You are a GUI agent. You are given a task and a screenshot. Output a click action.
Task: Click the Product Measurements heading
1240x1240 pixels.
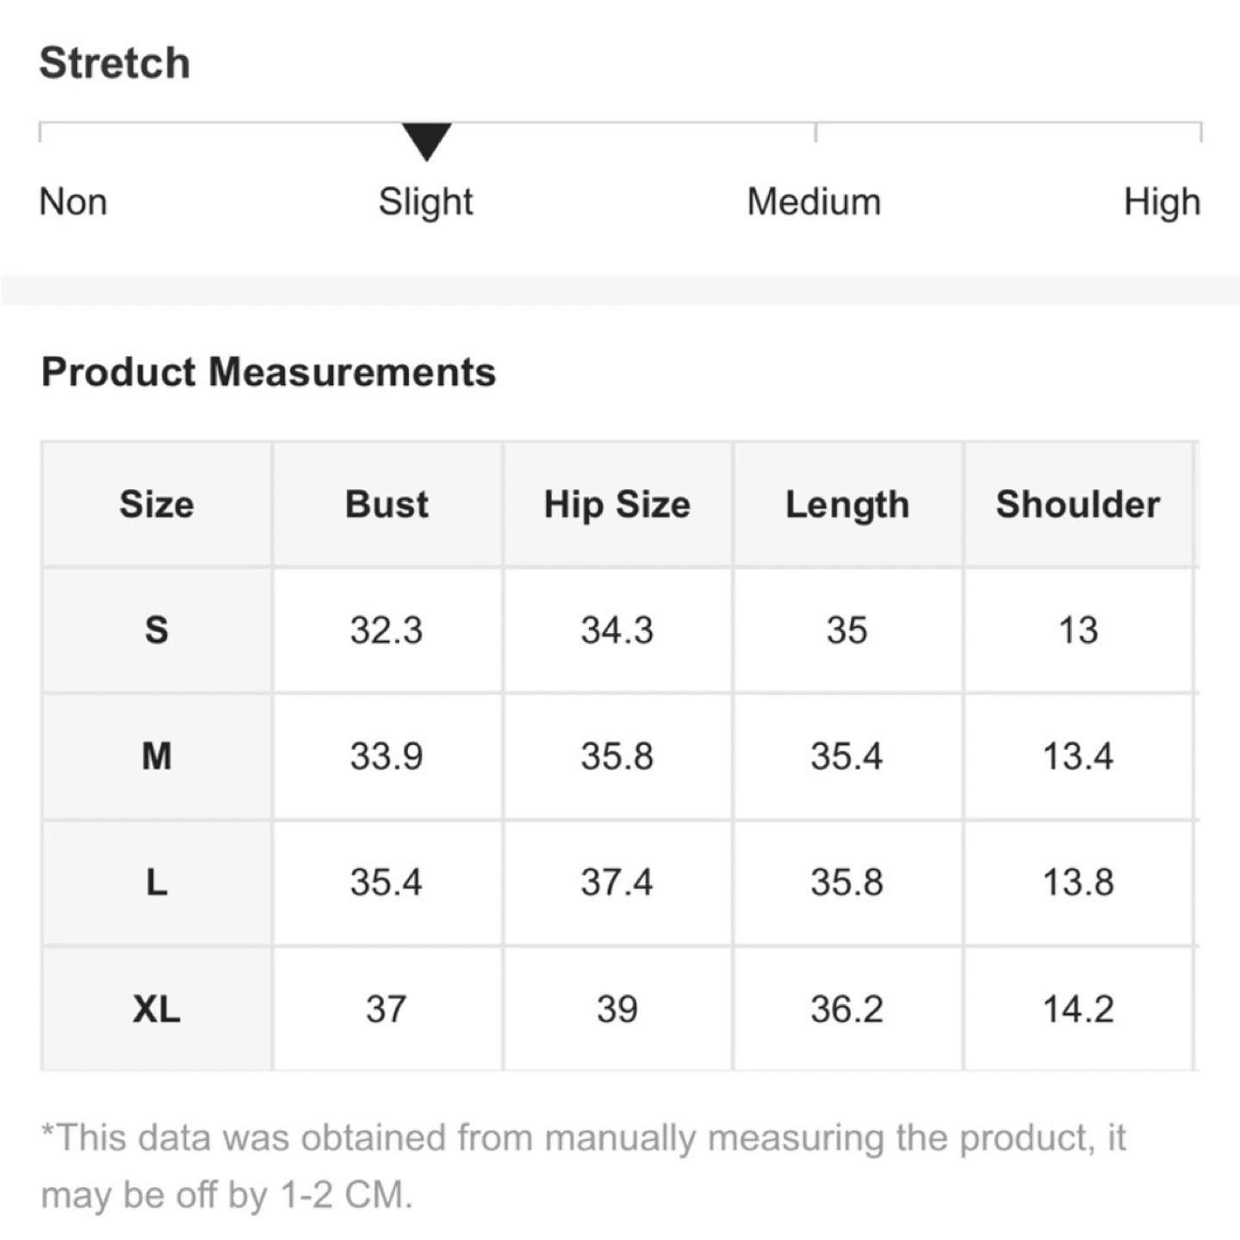(x=269, y=373)
